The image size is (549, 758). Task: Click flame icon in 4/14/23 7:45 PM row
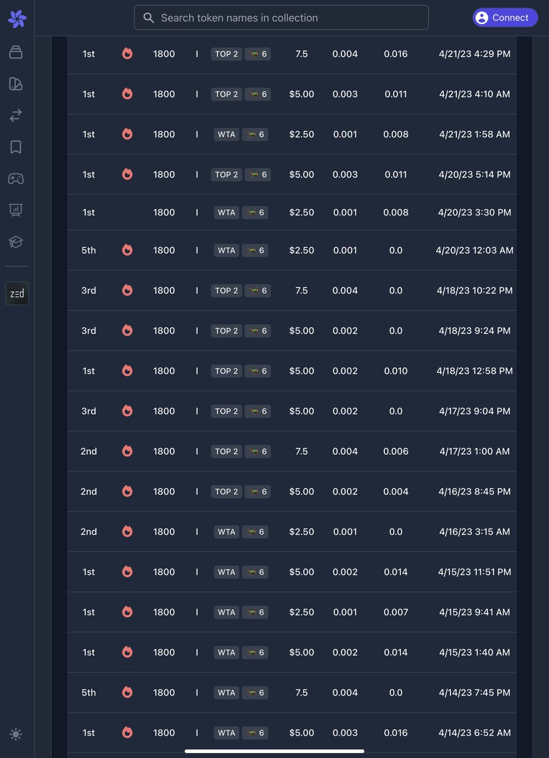pos(127,692)
